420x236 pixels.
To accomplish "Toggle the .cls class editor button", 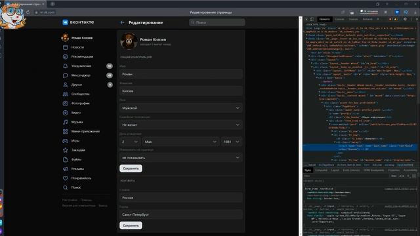I will coord(401,176).
